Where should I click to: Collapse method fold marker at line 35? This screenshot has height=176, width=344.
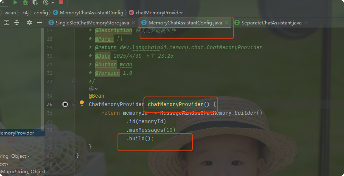click(x=74, y=105)
